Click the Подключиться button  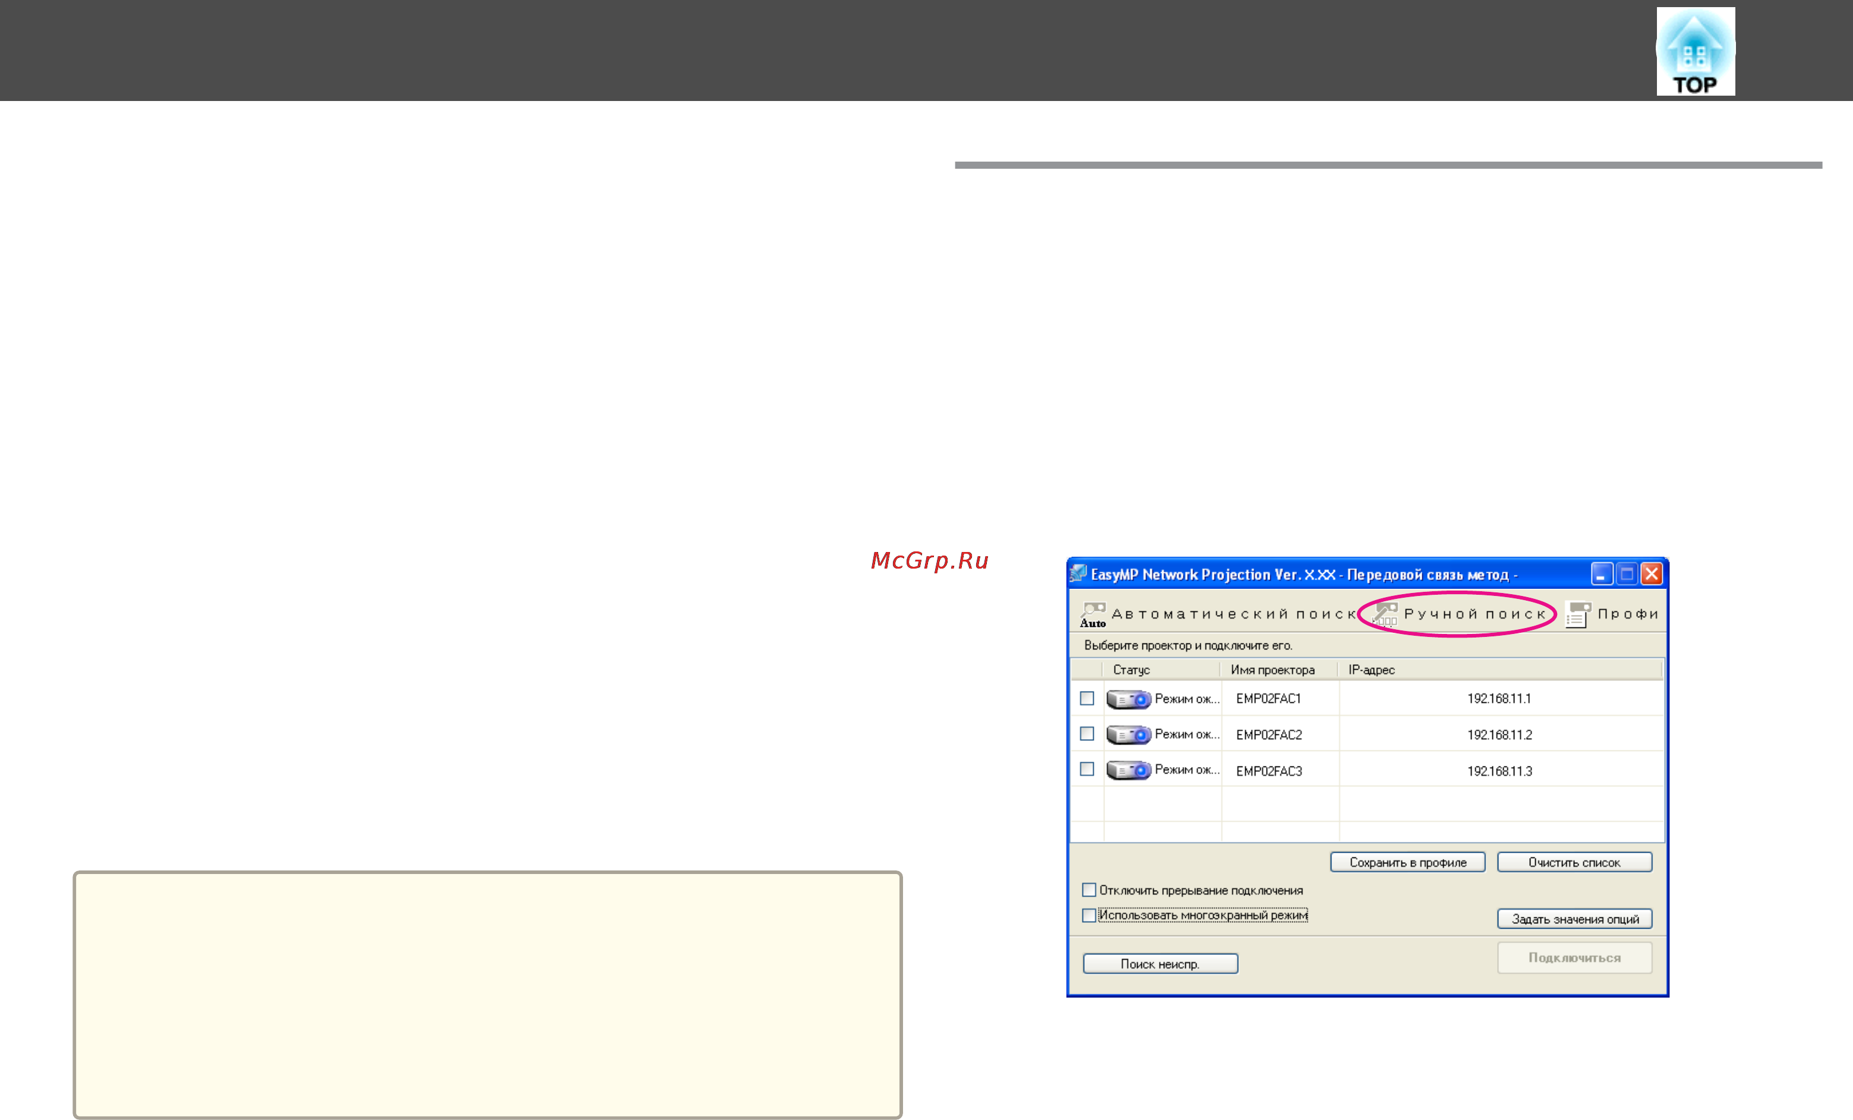(x=1574, y=958)
